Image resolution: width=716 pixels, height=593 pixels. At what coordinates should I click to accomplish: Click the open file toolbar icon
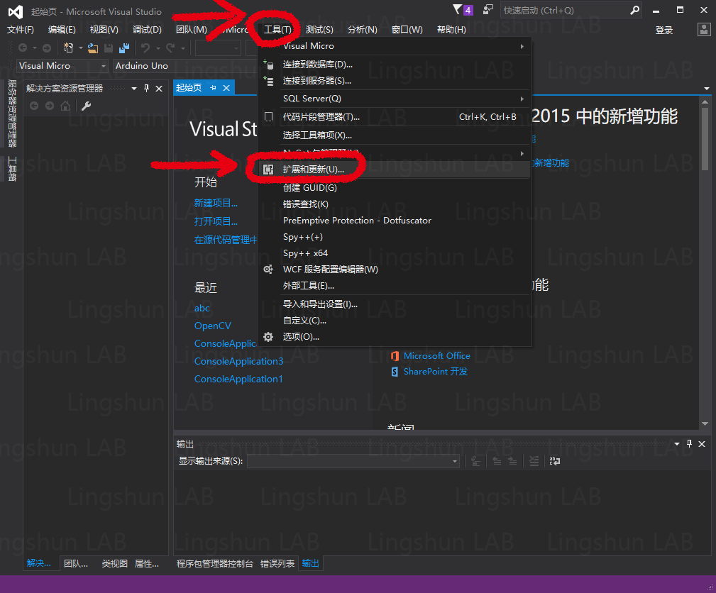coord(93,48)
